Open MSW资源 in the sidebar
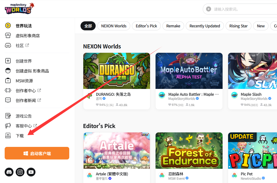 pos(24,81)
